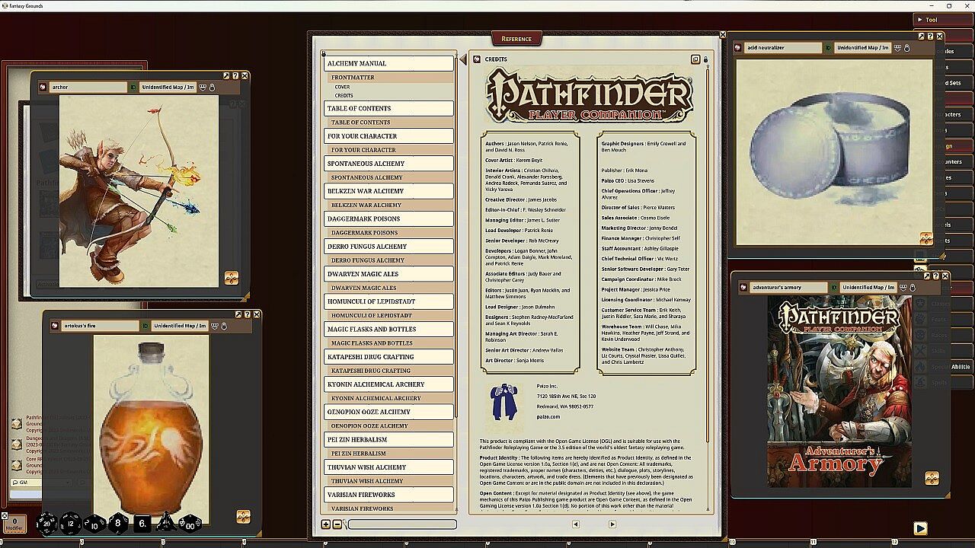Toggle ID status in archer window
Image resolution: width=975 pixels, height=548 pixels.
133,88
